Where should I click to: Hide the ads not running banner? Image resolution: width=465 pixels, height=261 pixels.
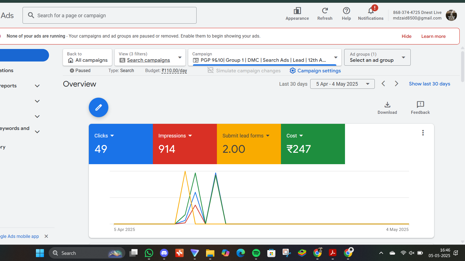pos(406,36)
